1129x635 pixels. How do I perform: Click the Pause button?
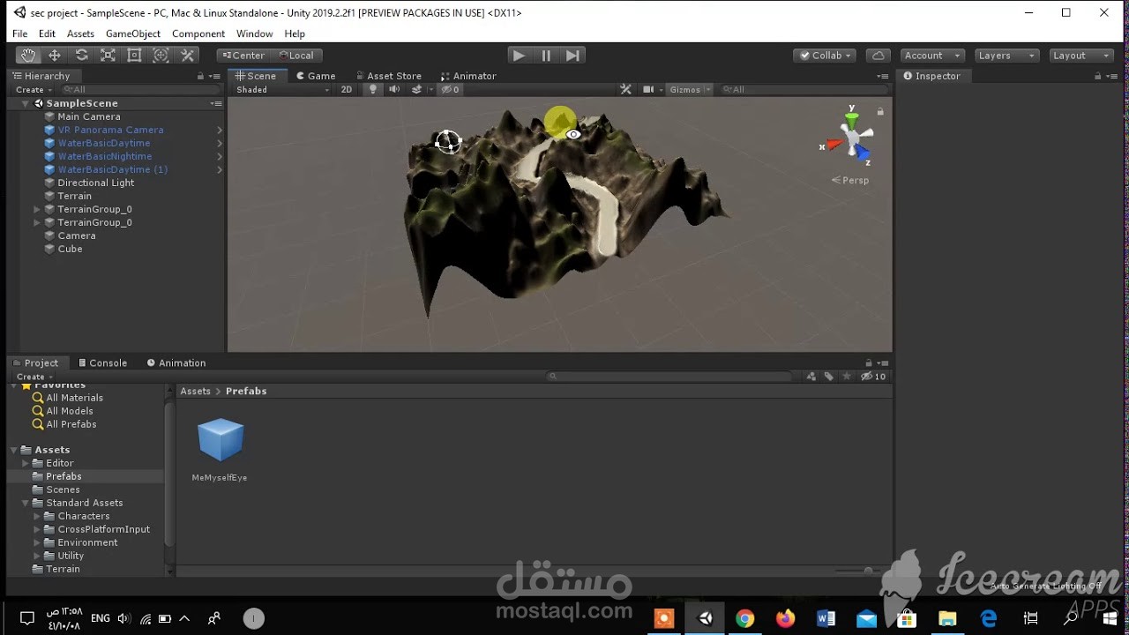click(x=546, y=55)
